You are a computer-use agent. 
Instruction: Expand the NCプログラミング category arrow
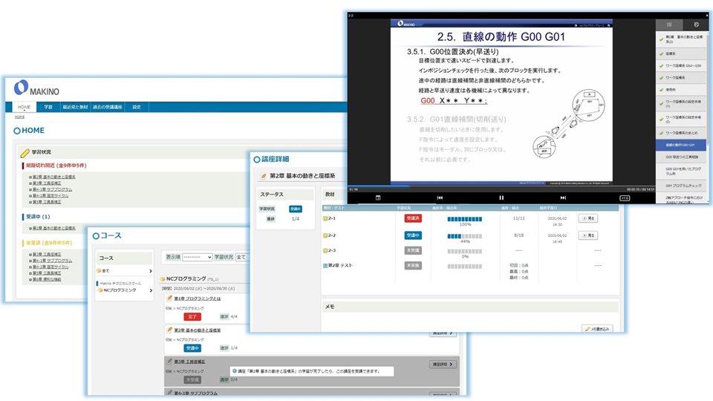(x=149, y=290)
